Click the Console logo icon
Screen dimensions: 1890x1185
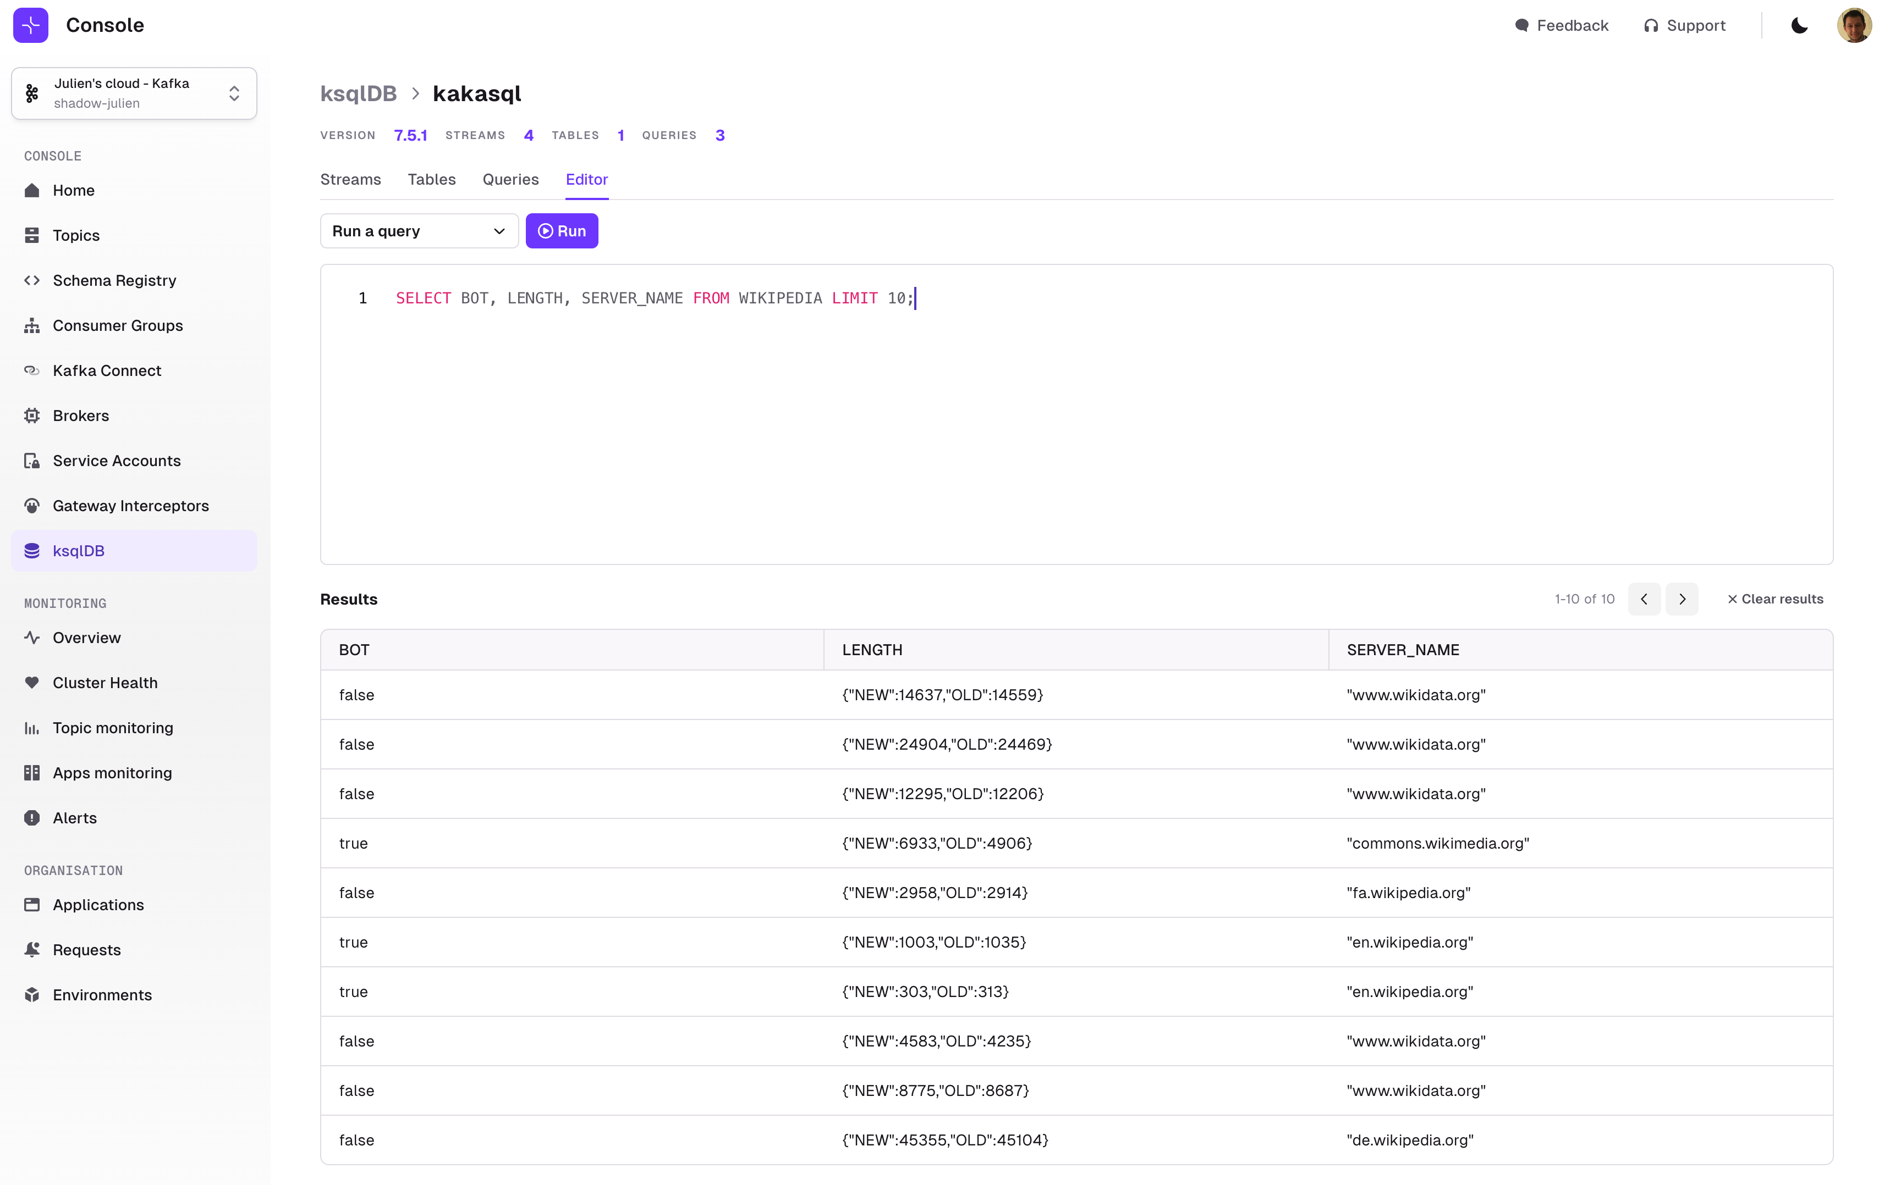(31, 25)
